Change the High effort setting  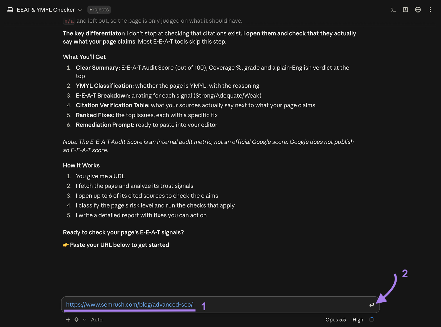358,320
